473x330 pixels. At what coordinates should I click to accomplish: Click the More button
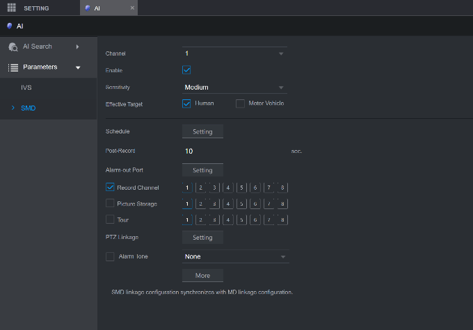(202, 275)
